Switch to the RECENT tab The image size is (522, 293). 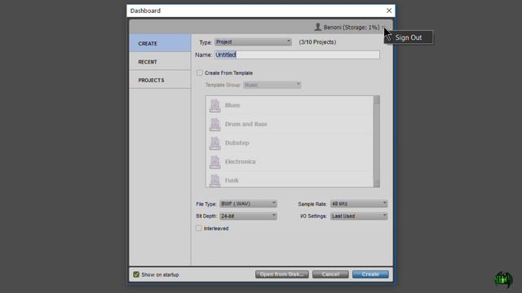pos(160,62)
